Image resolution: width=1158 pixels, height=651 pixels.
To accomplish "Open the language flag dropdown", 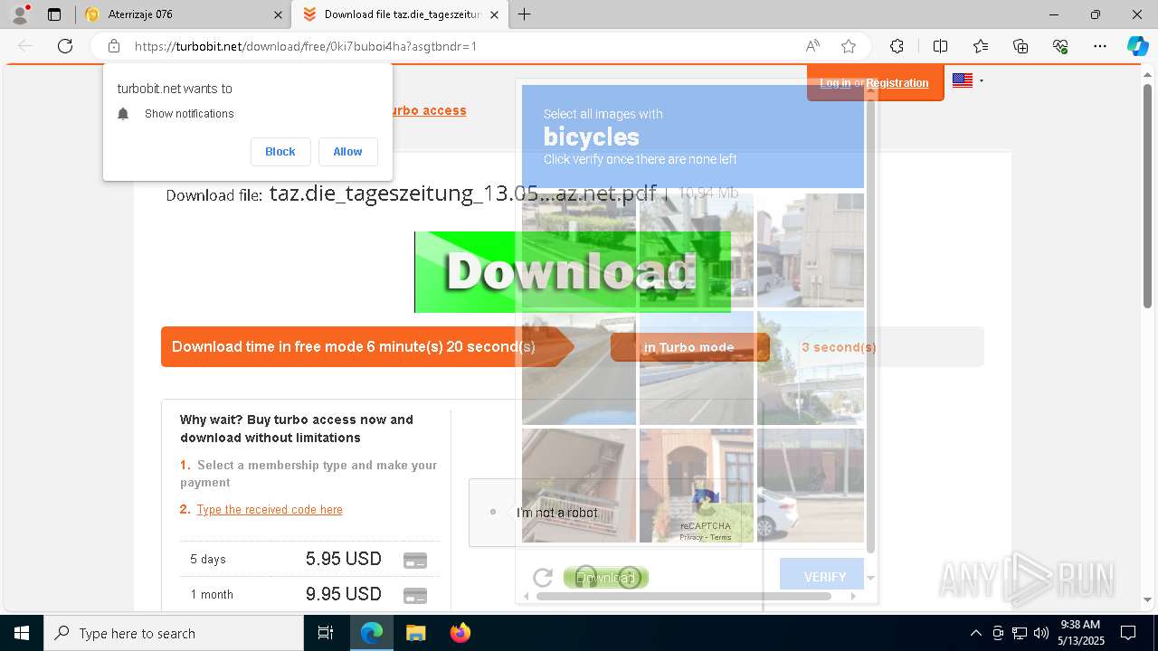I will (x=967, y=80).
